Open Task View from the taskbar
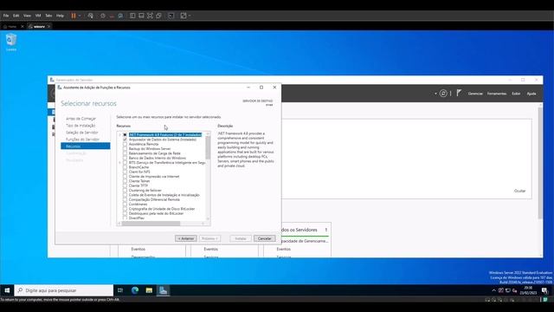This screenshot has height=312, width=554. coord(120,290)
